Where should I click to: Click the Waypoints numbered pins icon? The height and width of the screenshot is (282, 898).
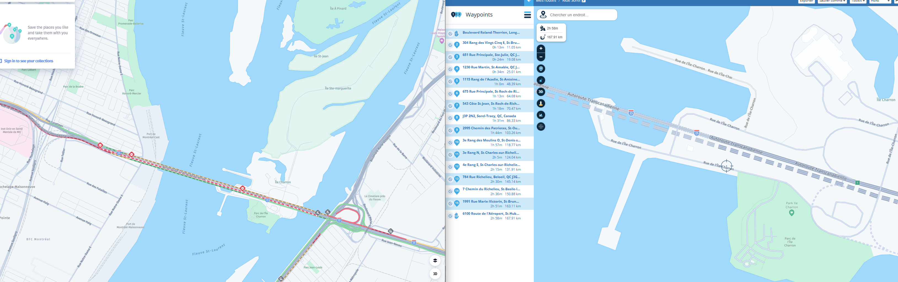click(456, 15)
